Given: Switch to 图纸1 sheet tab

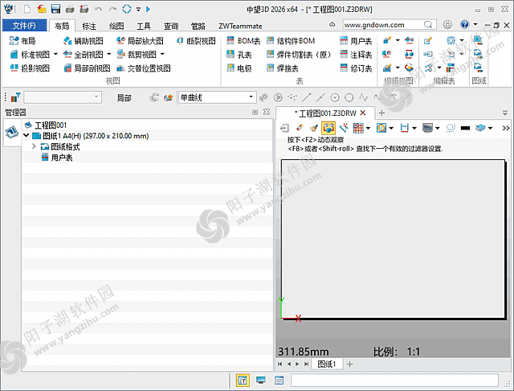Looking at the screenshot, I should [327, 364].
